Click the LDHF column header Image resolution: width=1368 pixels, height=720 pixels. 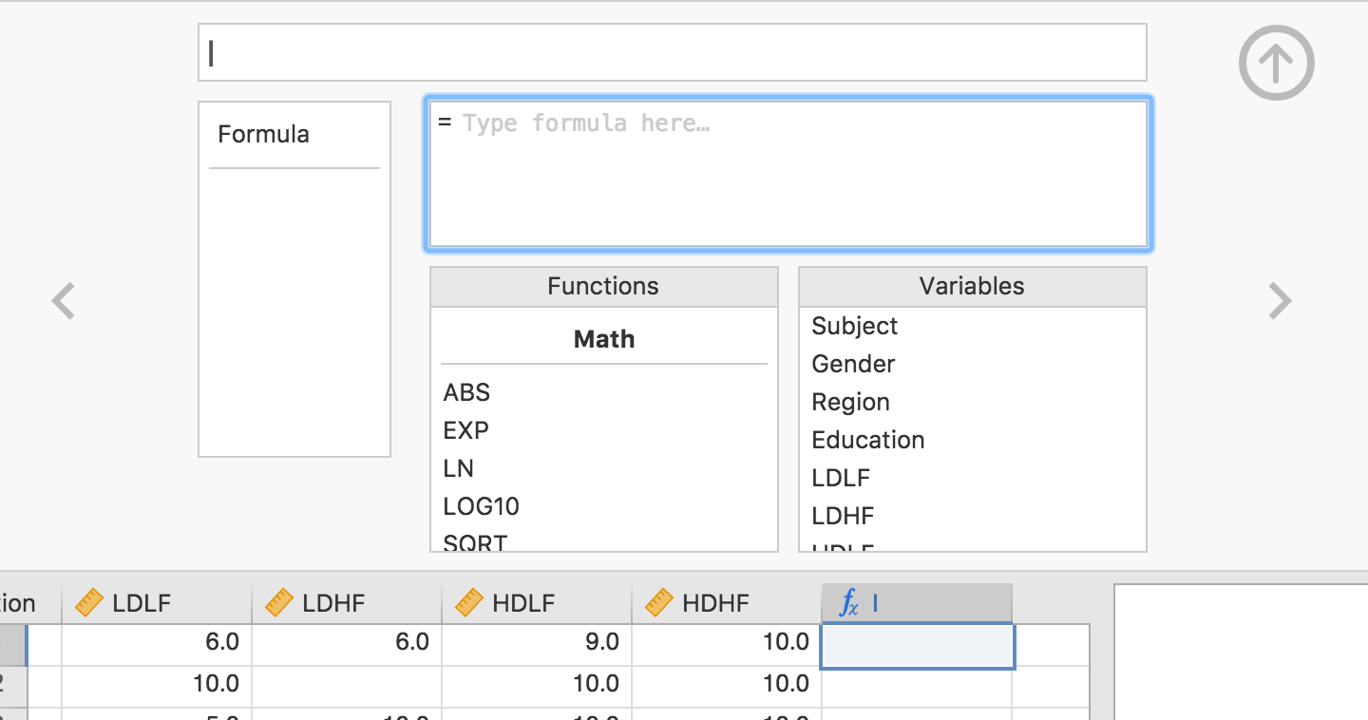[347, 603]
